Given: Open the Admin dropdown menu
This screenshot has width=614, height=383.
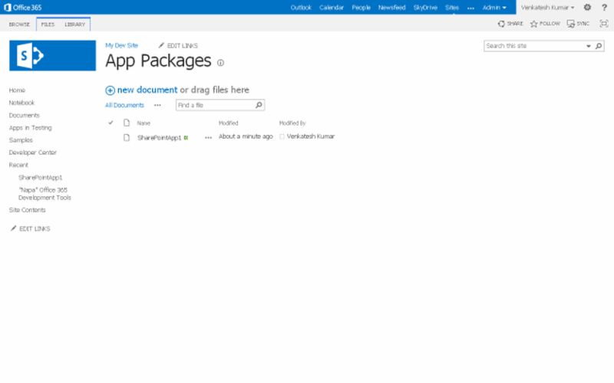Looking at the screenshot, I should [x=494, y=8].
